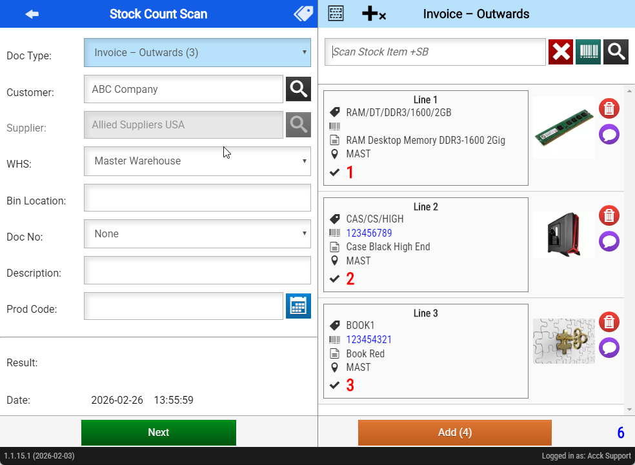This screenshot has width=635, height=465.
Task: Click checkmark on Line 1
Action: (334, 172)
